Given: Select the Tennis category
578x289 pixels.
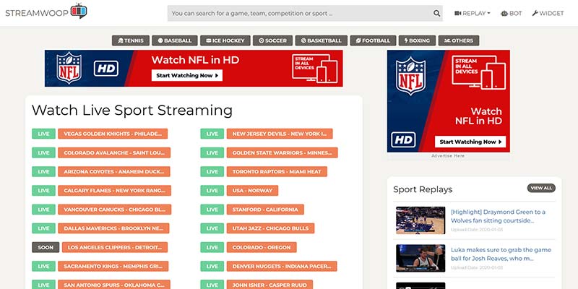Looking at the screenshot, I should pyautogui.click(x=131, y=40).
